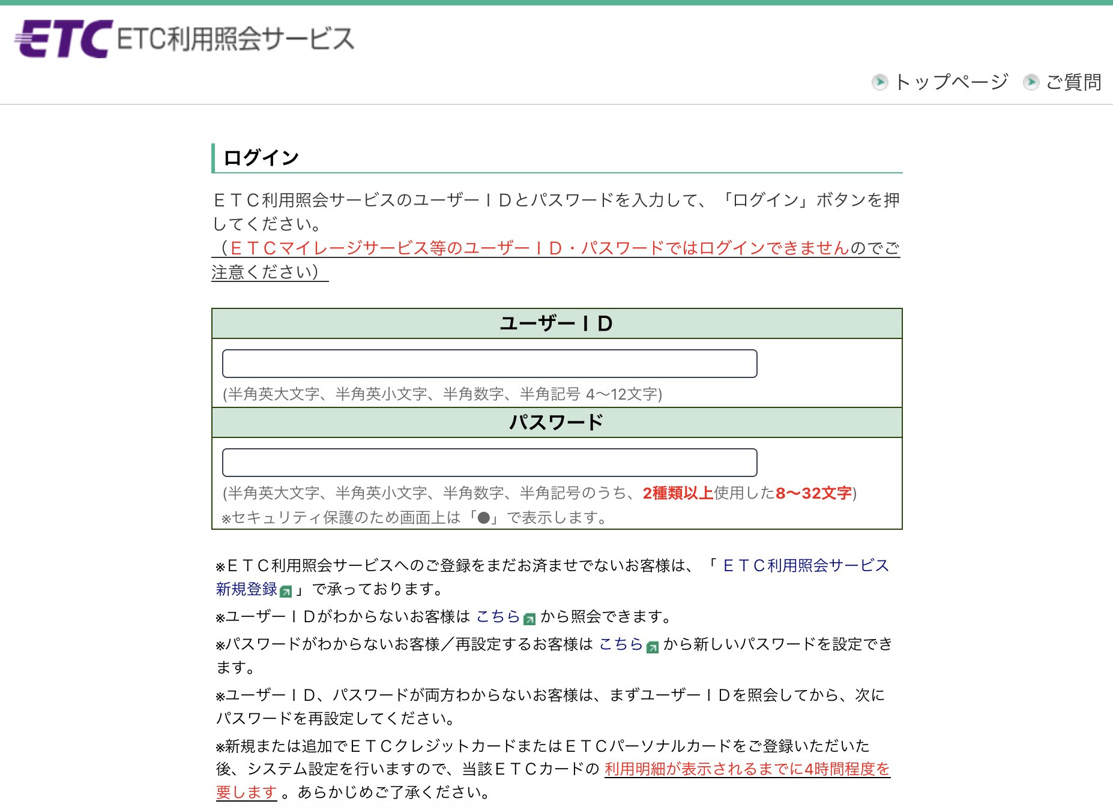Viewport: 1113px width, 810px height.
Task: Follow the こちら link to reset password
Action: click(x=621, y=644)
